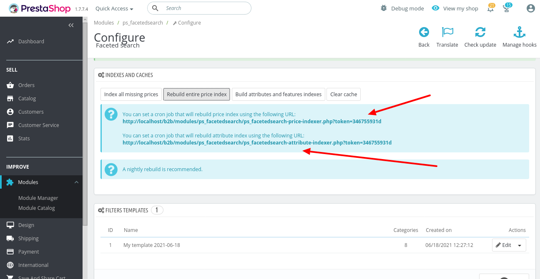Open notifications bell icon
This screenshot has height=279, width=540.
[x=491, y=8]
